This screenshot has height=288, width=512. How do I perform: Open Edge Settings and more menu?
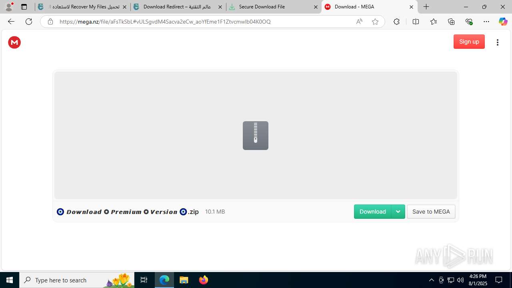click(486, 22)
